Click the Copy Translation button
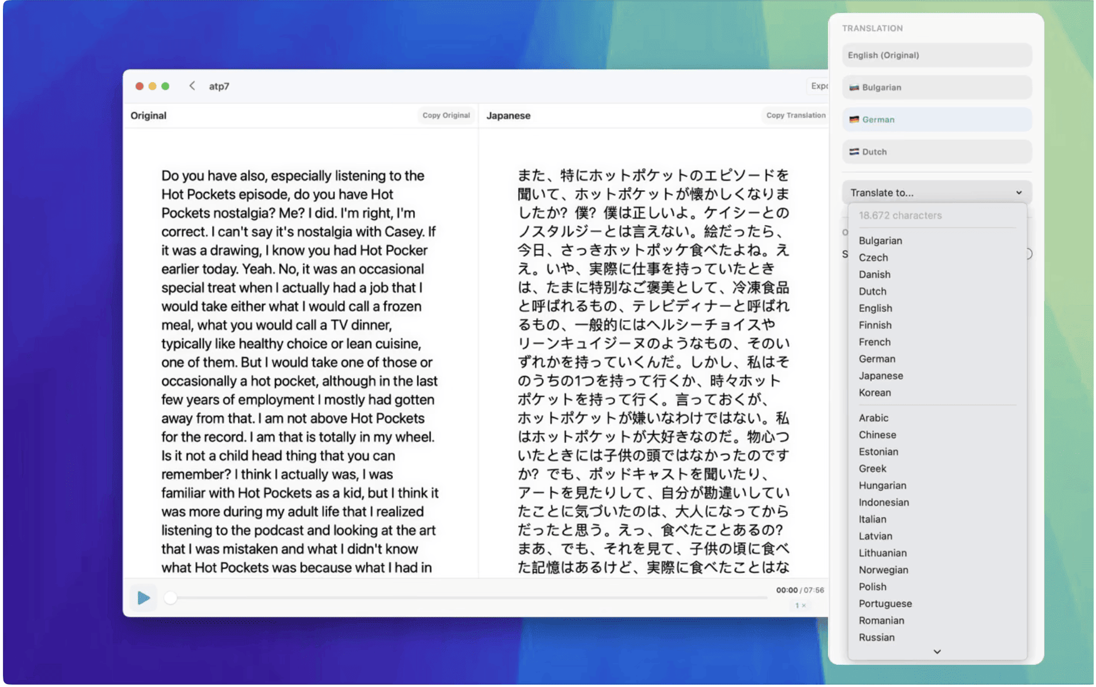 coord(795,115)
